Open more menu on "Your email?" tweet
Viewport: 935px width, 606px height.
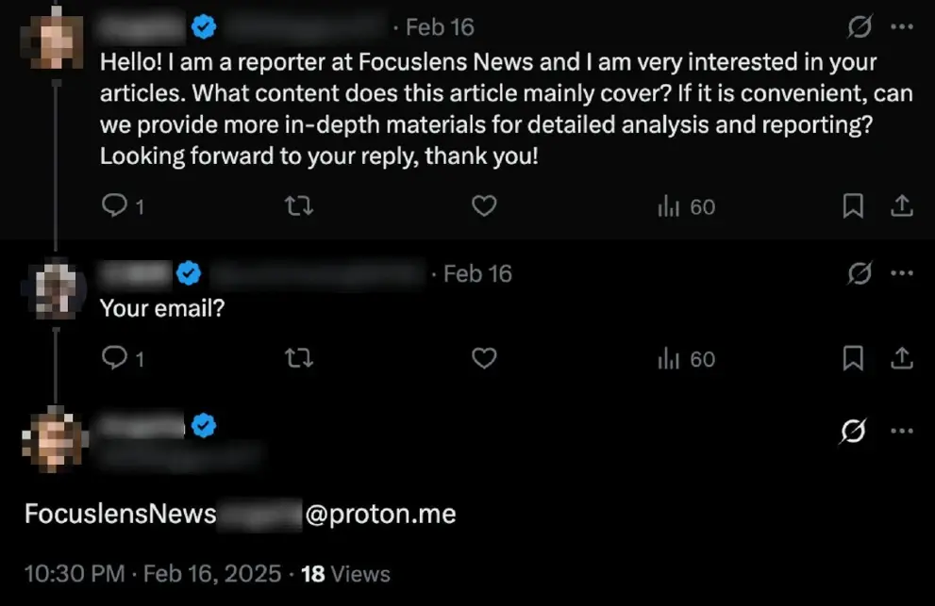click(902, 273)
